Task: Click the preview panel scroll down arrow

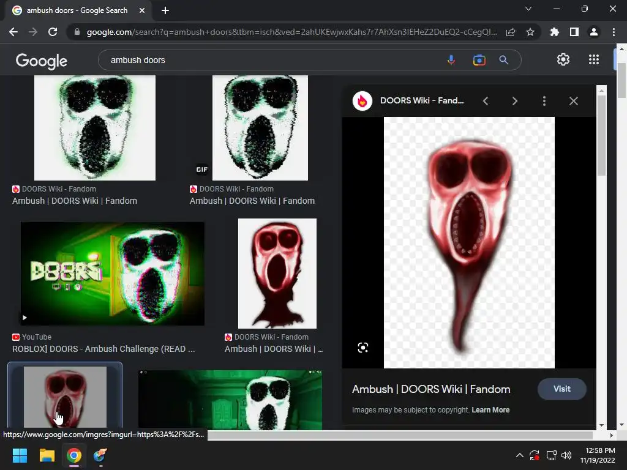Action: pyautogui.click(x=601, y=425)
